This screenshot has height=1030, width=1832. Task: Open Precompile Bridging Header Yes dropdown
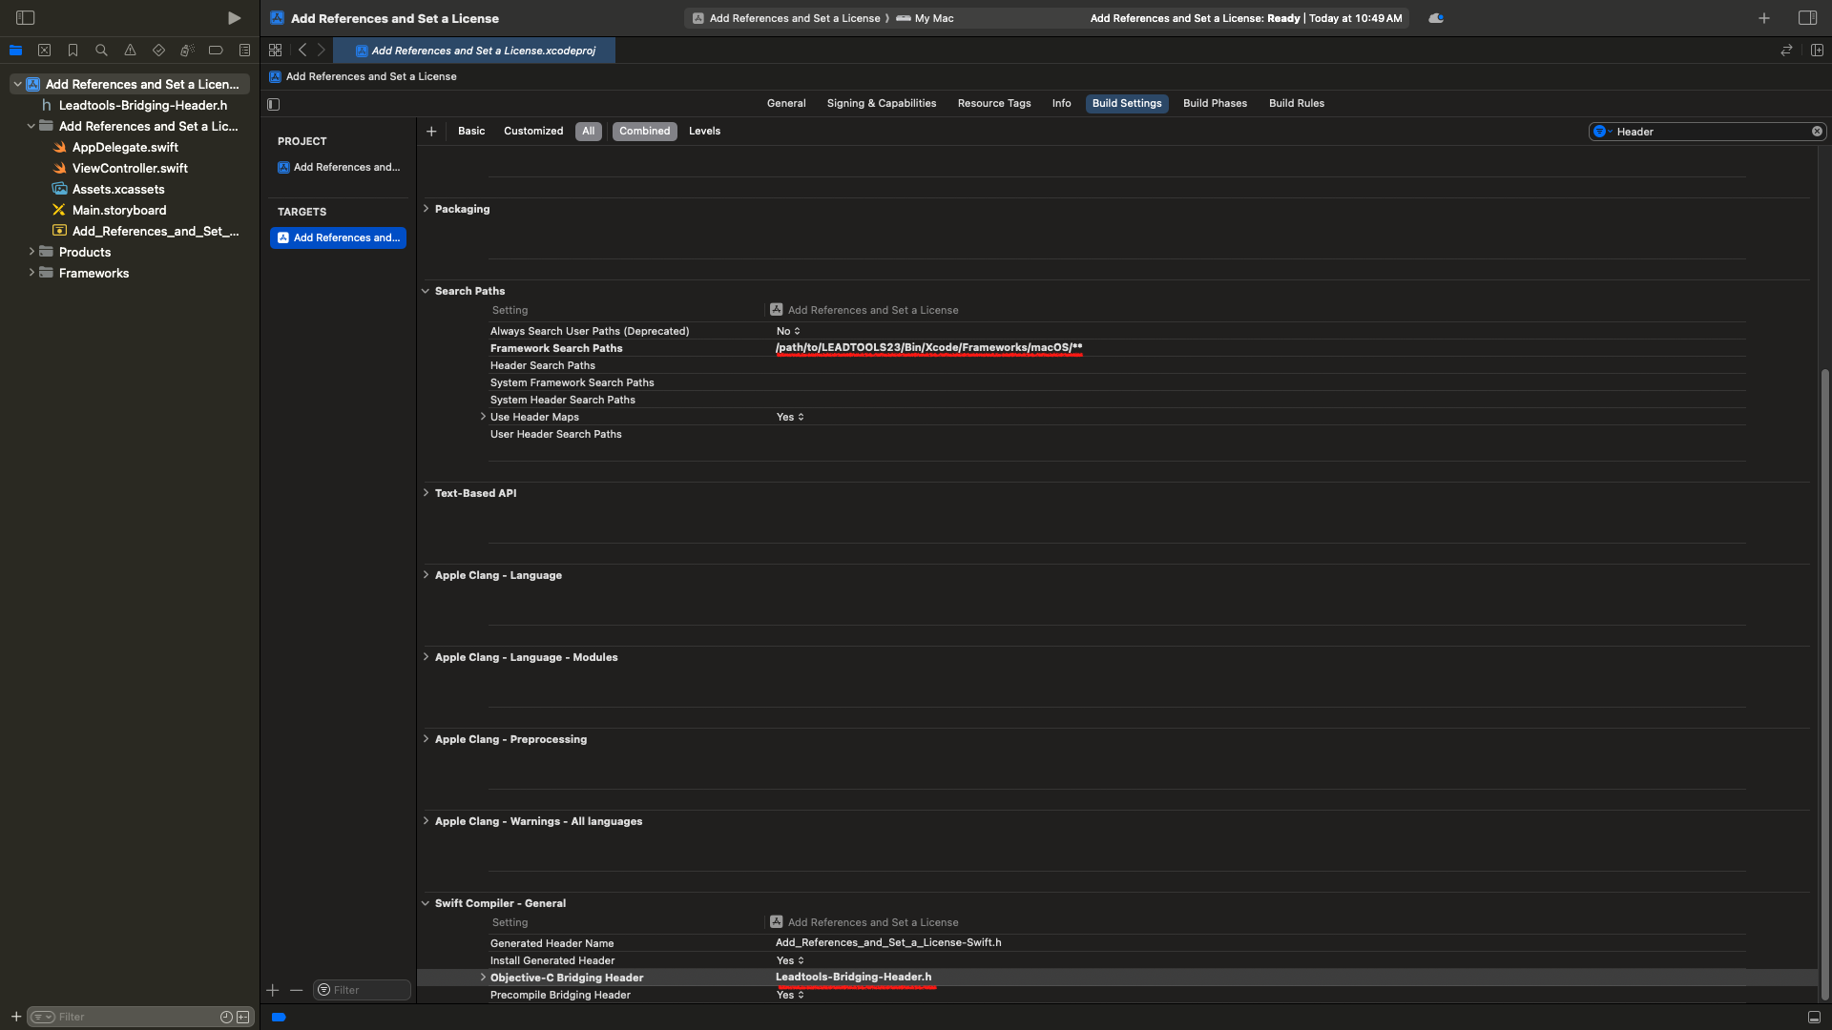(790, 995)
